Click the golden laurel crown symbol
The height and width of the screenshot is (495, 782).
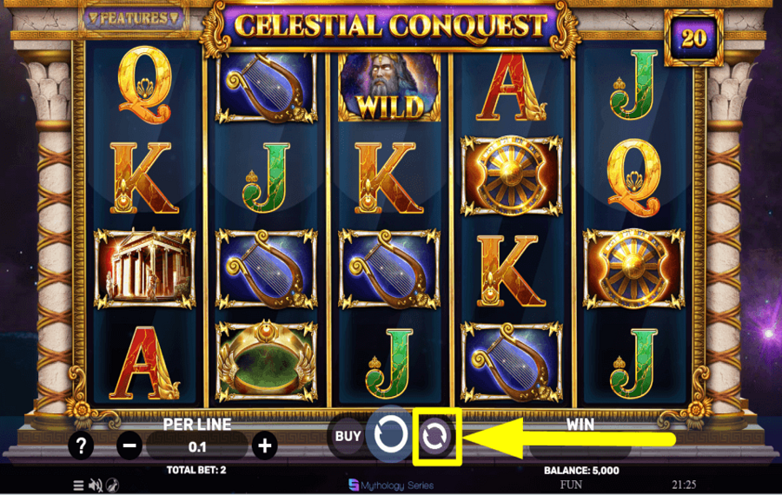coord(267,361)
